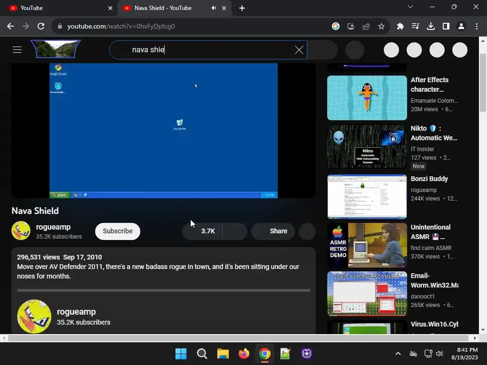Expand the tab search chevron dropdown
Screen dimensions: 487x365
pos(410,7)
